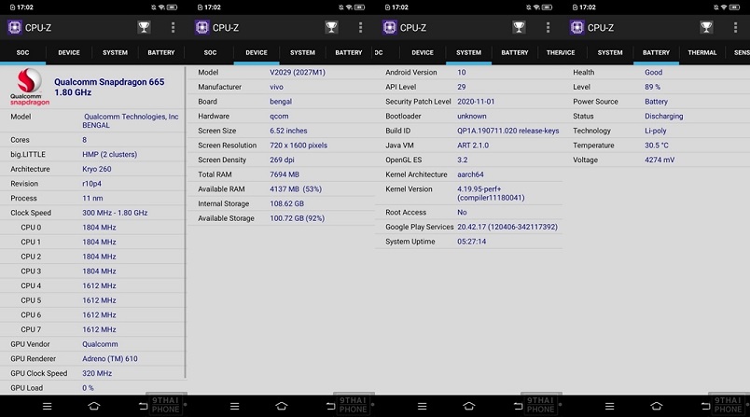Click the '89 %' battery level value
This screenshot has height=417, width=750.
(x=652, y=87)
